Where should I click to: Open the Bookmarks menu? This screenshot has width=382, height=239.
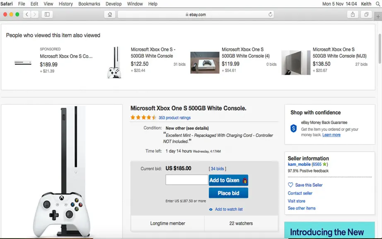tap(89, 4)
